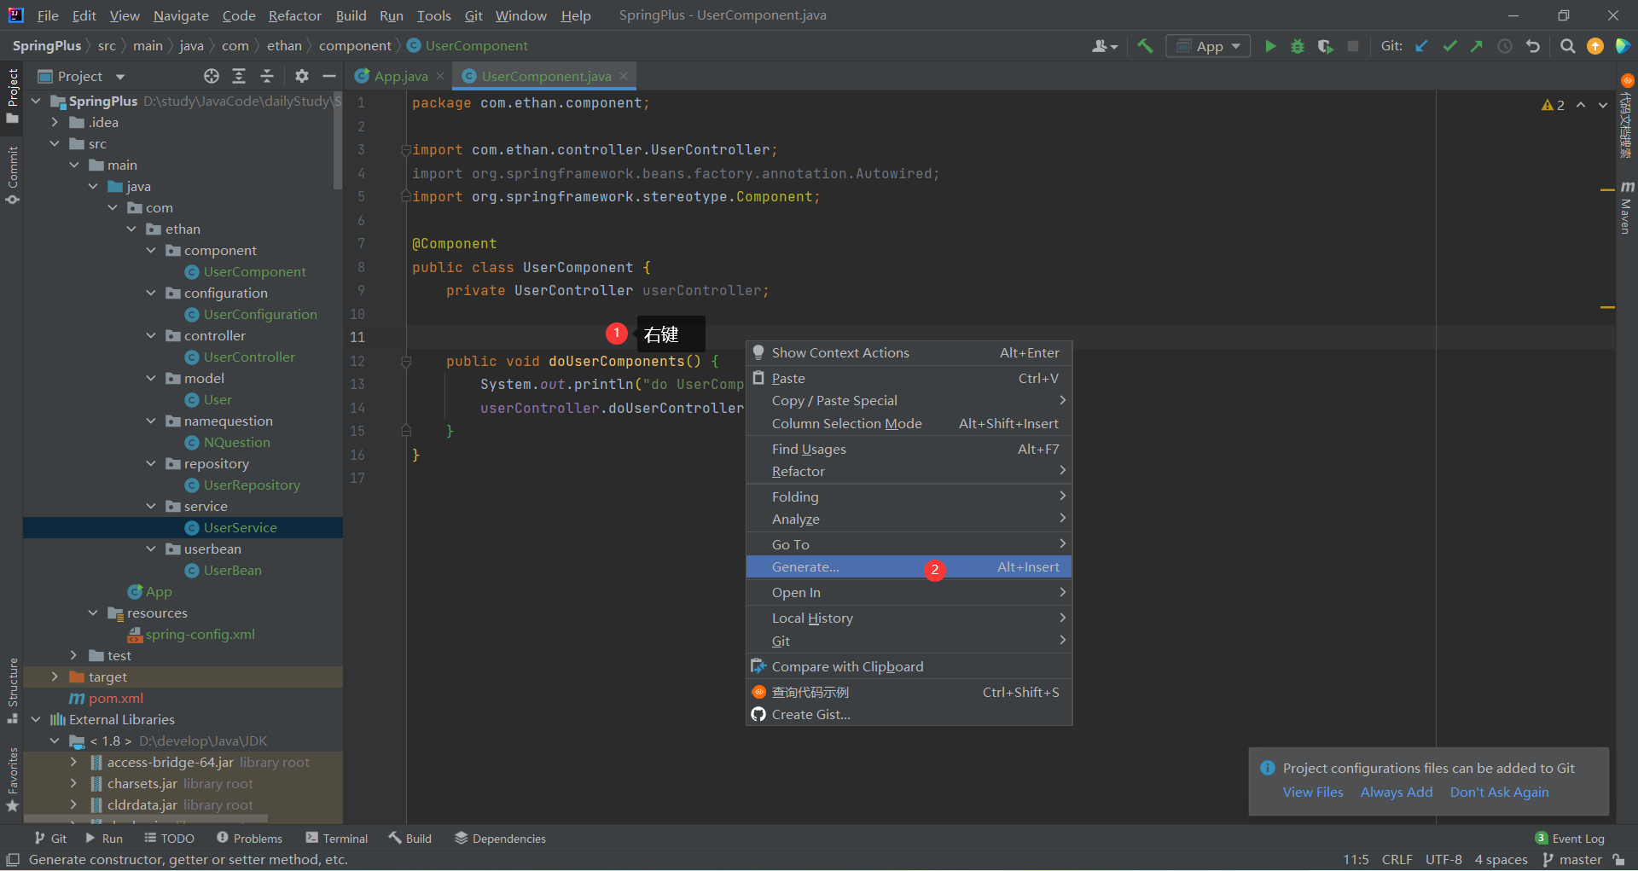1638x871 pixels.
Task: Open the Commit tool window
Action: [12, 176]
